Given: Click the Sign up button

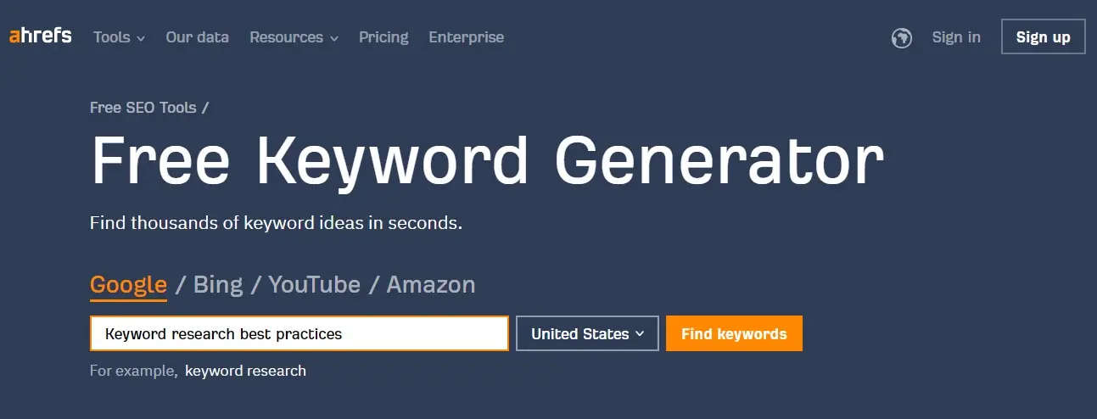Looking at the screenshot, I should [1043, 37].
